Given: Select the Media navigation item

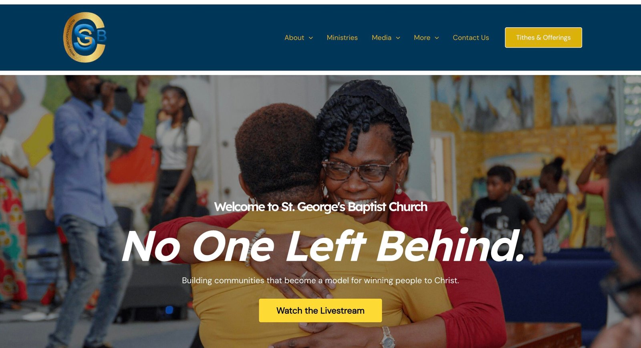Looking at the screenshot, I should click(381, 38).
